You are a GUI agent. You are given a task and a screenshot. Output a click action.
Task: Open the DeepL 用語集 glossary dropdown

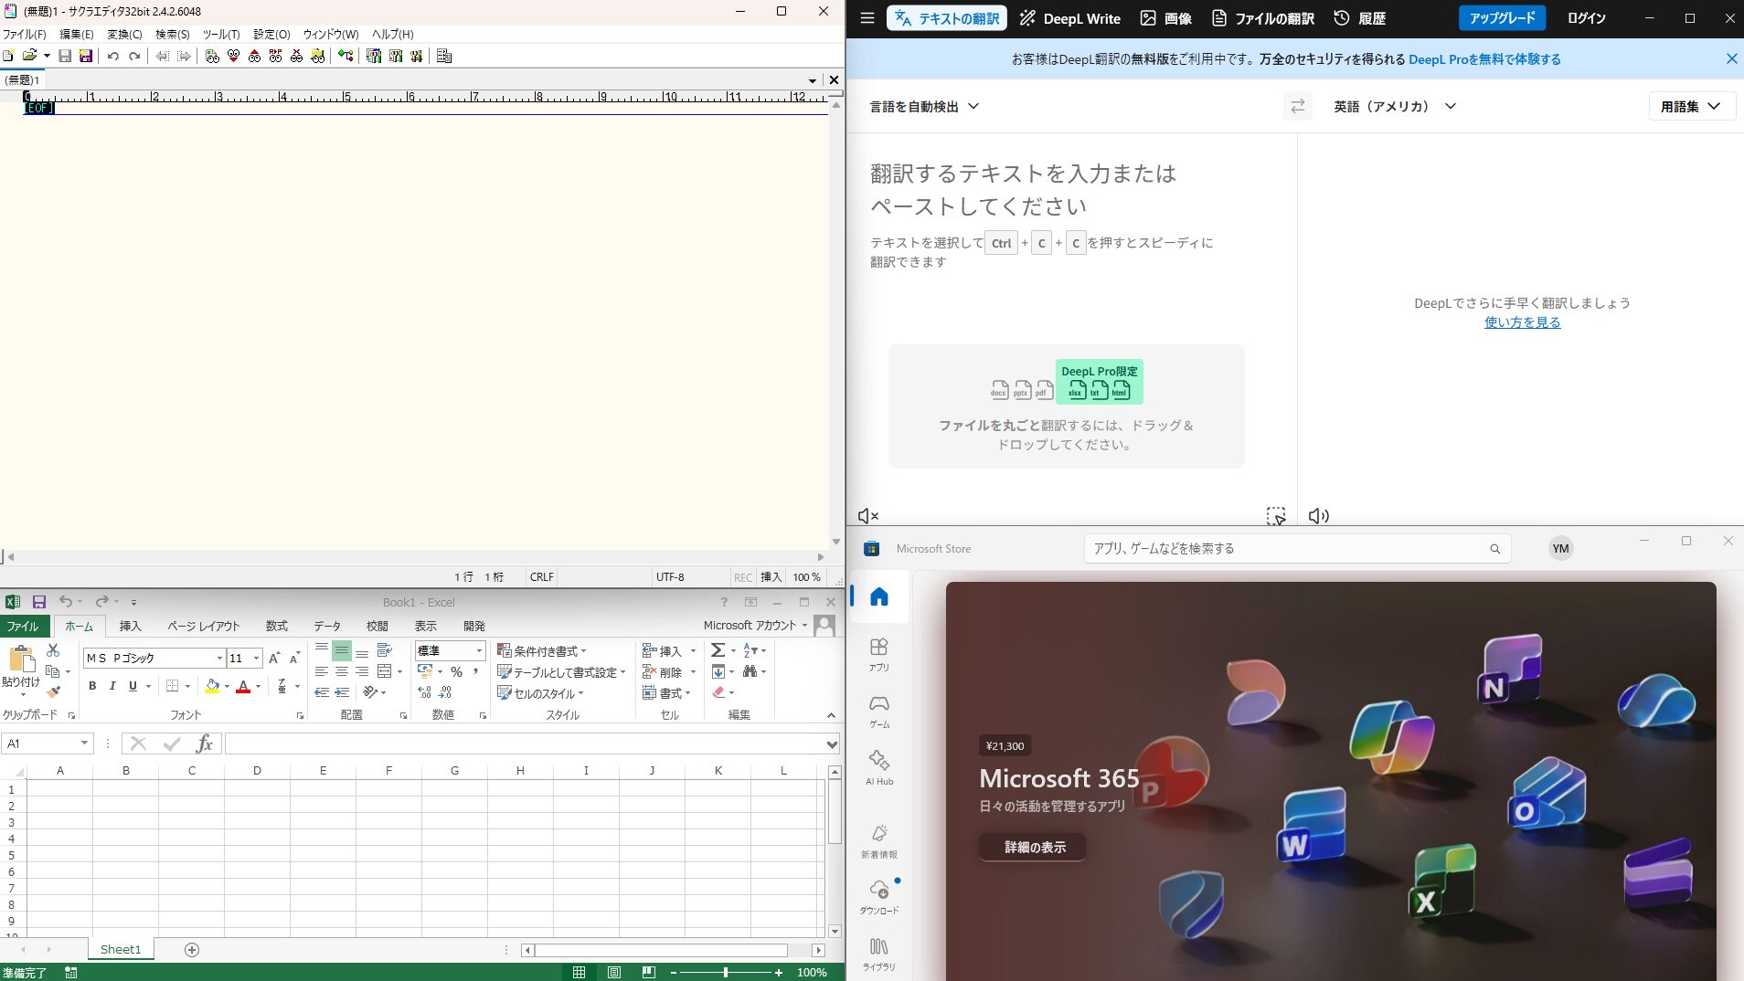(1690, 107)
